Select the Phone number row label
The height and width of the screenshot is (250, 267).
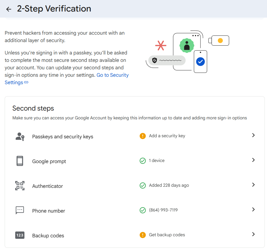click(x=48, y=211)
